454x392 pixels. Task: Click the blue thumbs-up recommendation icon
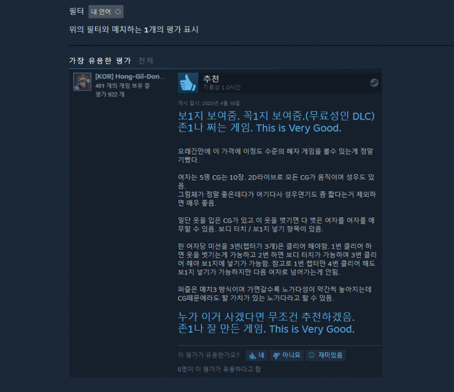click(188, 83)
